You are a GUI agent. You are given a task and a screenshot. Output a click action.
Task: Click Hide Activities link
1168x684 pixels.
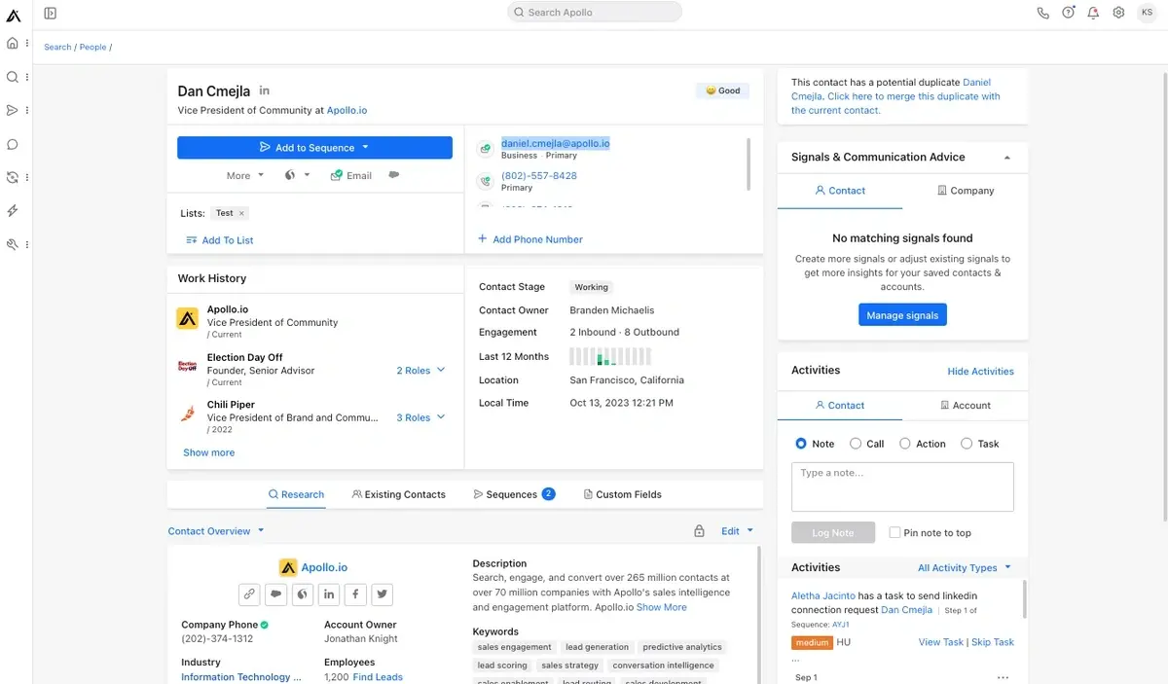coord(981,372)
